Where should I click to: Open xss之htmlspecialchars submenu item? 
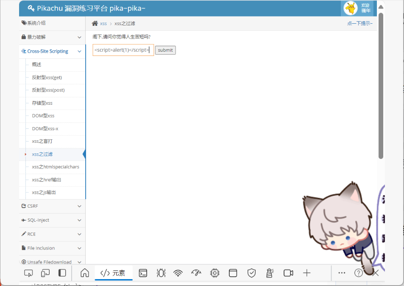[56, 167]
